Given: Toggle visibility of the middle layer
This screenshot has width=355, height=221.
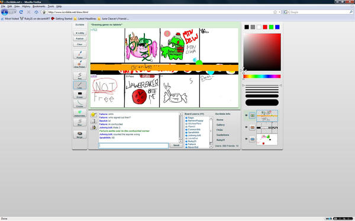Looking at the screenshot, I should 246,127.
